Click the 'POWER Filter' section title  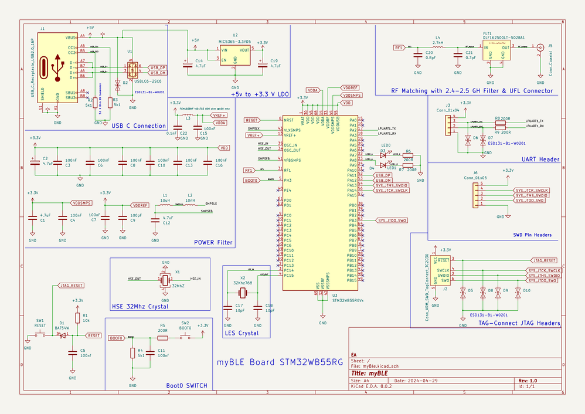[213, 242]
